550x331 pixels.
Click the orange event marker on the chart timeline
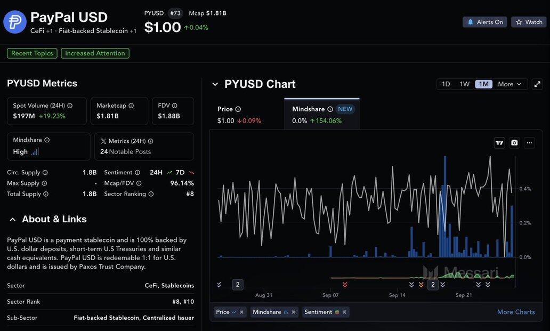coord(421,285)
